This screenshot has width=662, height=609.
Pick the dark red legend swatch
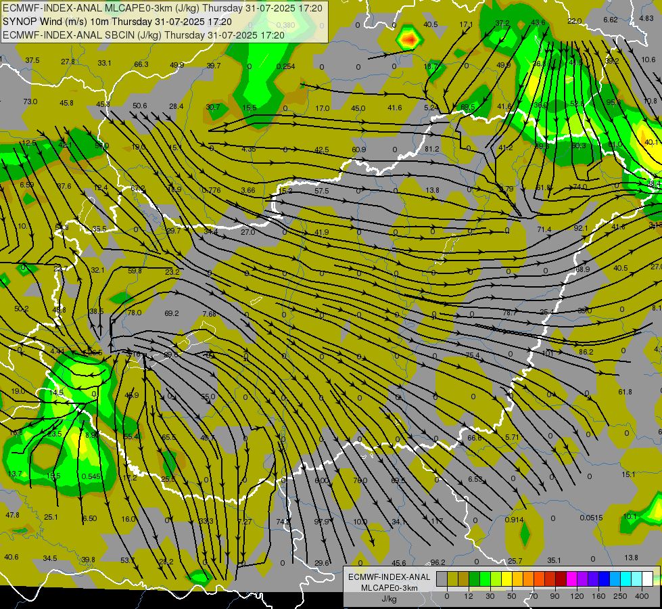click(x=561, y=579)
